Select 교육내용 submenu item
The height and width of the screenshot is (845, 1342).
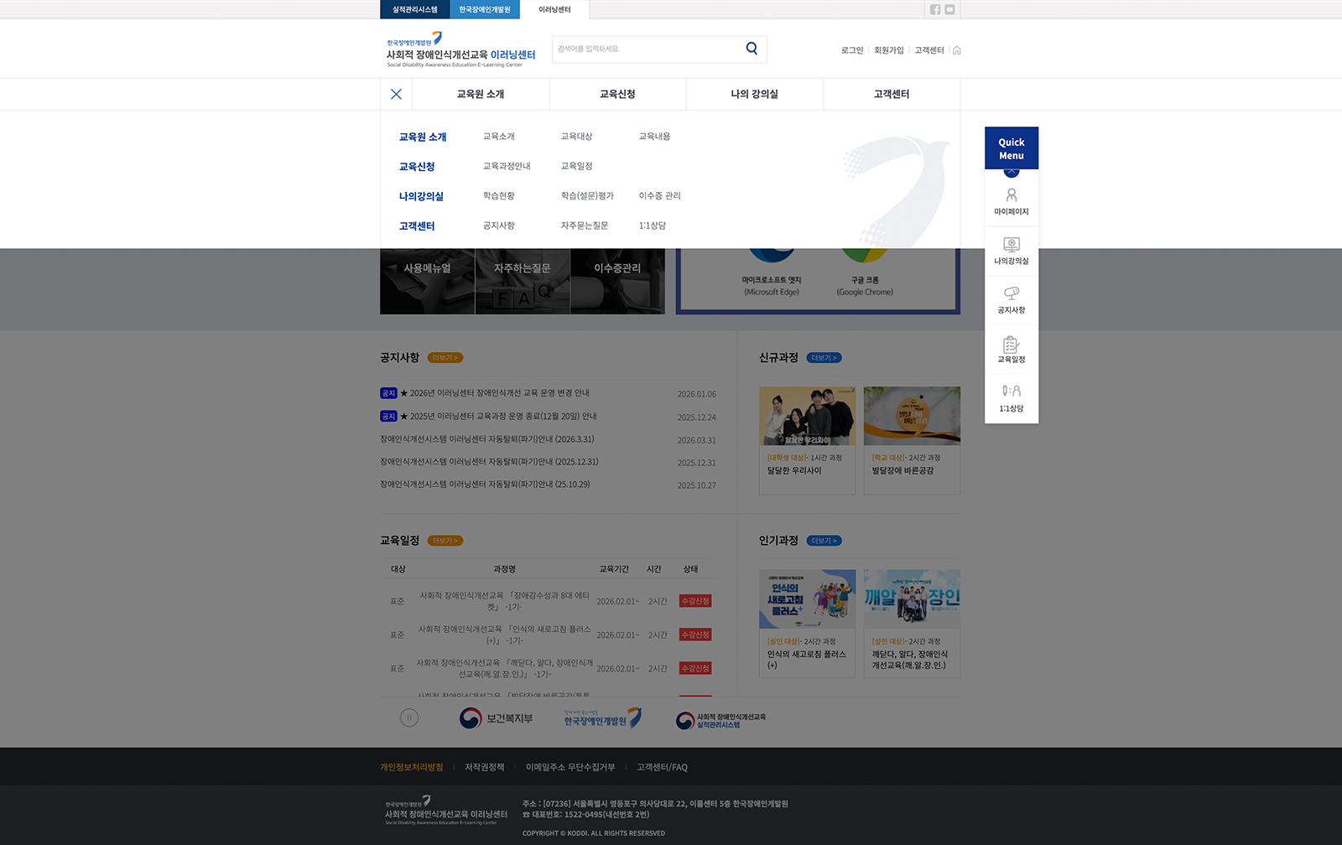pos(655,136)
